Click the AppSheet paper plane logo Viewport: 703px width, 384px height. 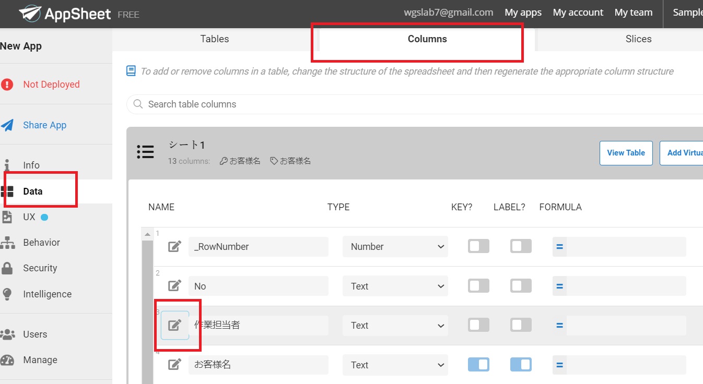click(x=30, y=13)
